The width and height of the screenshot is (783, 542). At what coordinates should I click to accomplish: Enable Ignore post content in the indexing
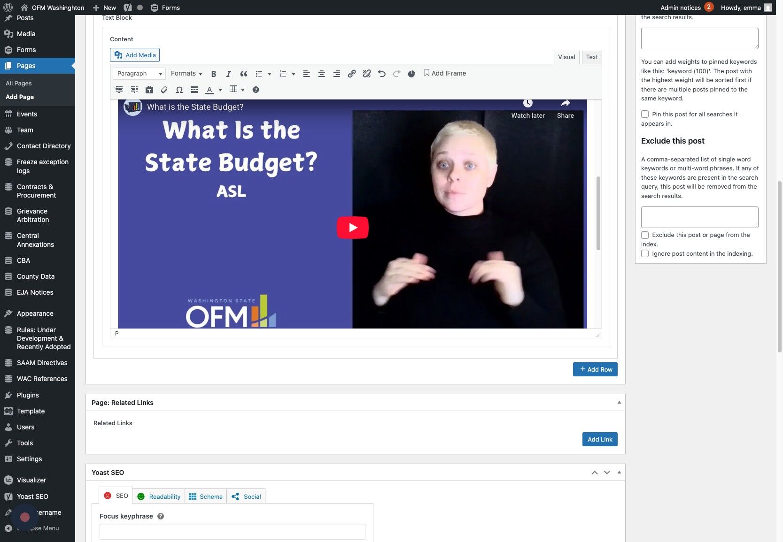(x=645, y=254)
